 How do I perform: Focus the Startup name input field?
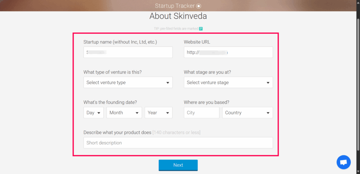[x=128, y=52]
